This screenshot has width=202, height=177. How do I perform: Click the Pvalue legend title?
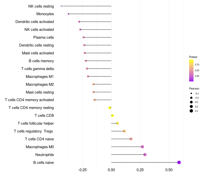tap(193, 57)
